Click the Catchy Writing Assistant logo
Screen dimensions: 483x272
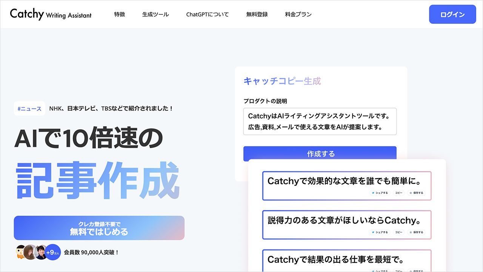(x=51, y=14)
